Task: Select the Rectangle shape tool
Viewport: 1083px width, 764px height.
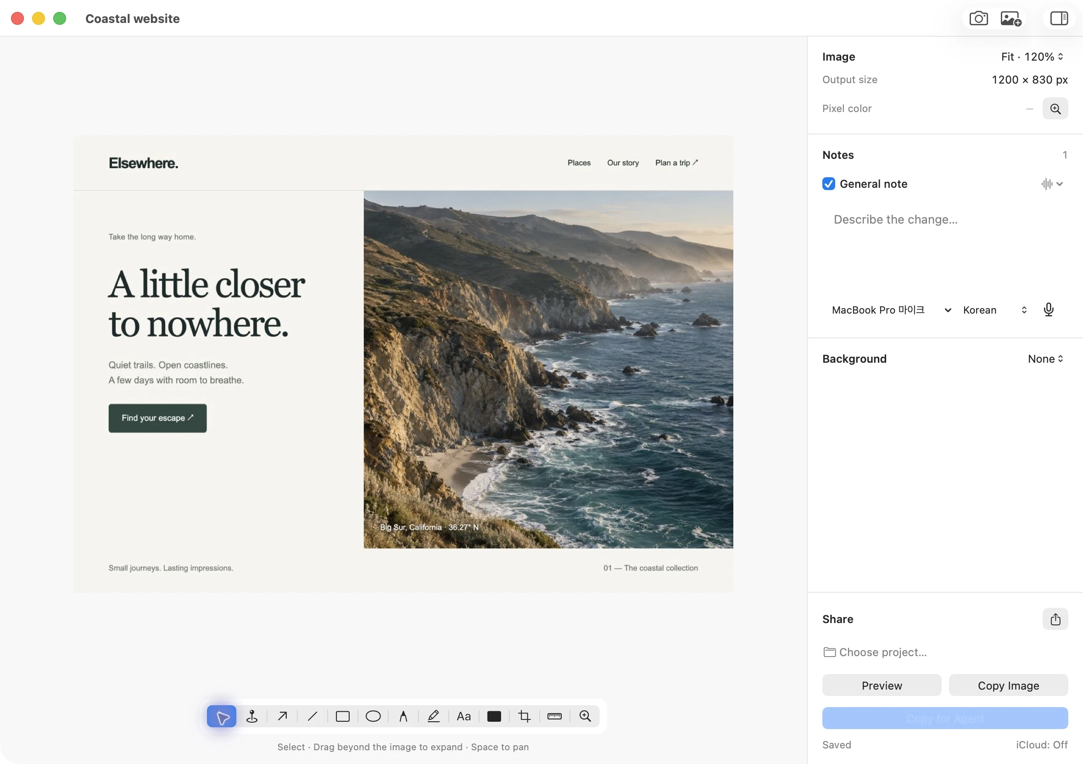Action: click(x=342, y=716)
